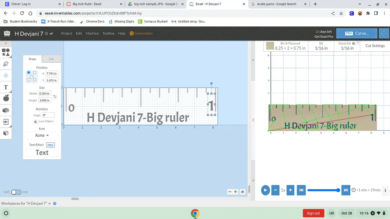Click the Import file icon
Viewport: 390px width, 219px height.
tap(6, 122)
